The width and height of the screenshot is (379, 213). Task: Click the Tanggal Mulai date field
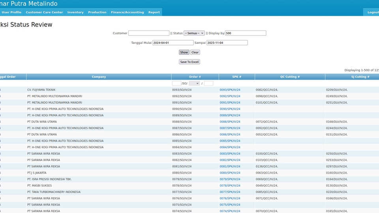point(173,43)
